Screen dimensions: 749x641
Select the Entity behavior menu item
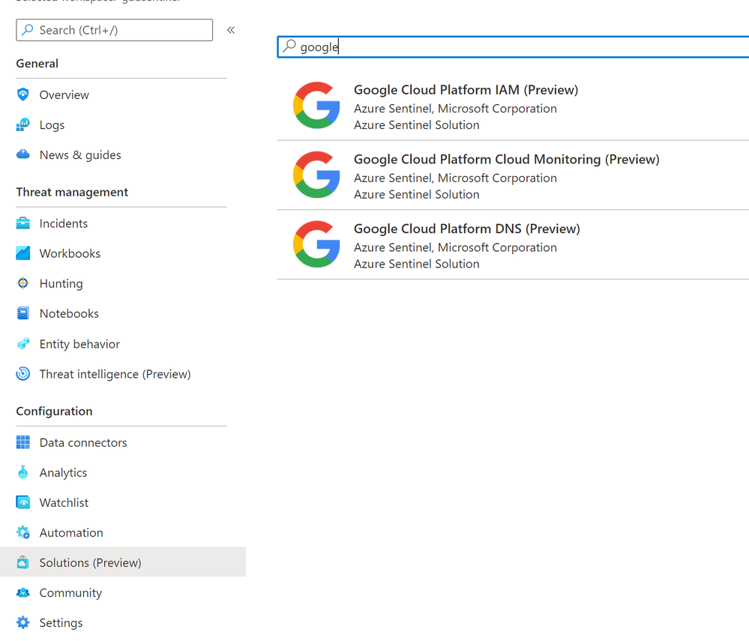click(x=79, y=344)
